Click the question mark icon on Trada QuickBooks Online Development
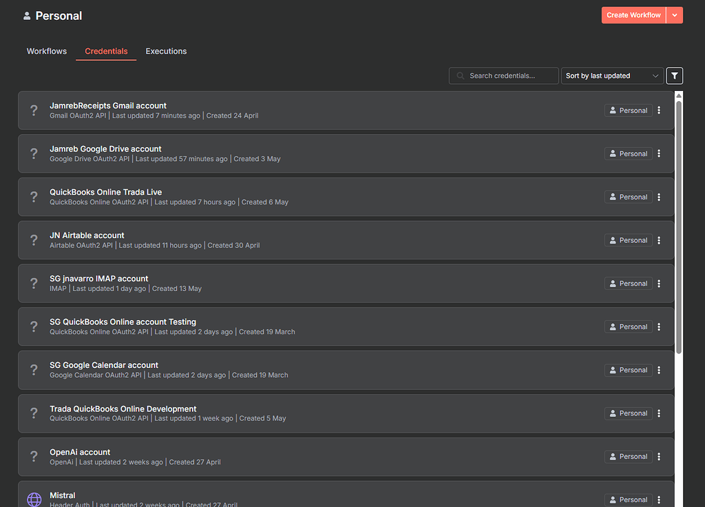Screen dimensions: 705x507 coord(34,413)
